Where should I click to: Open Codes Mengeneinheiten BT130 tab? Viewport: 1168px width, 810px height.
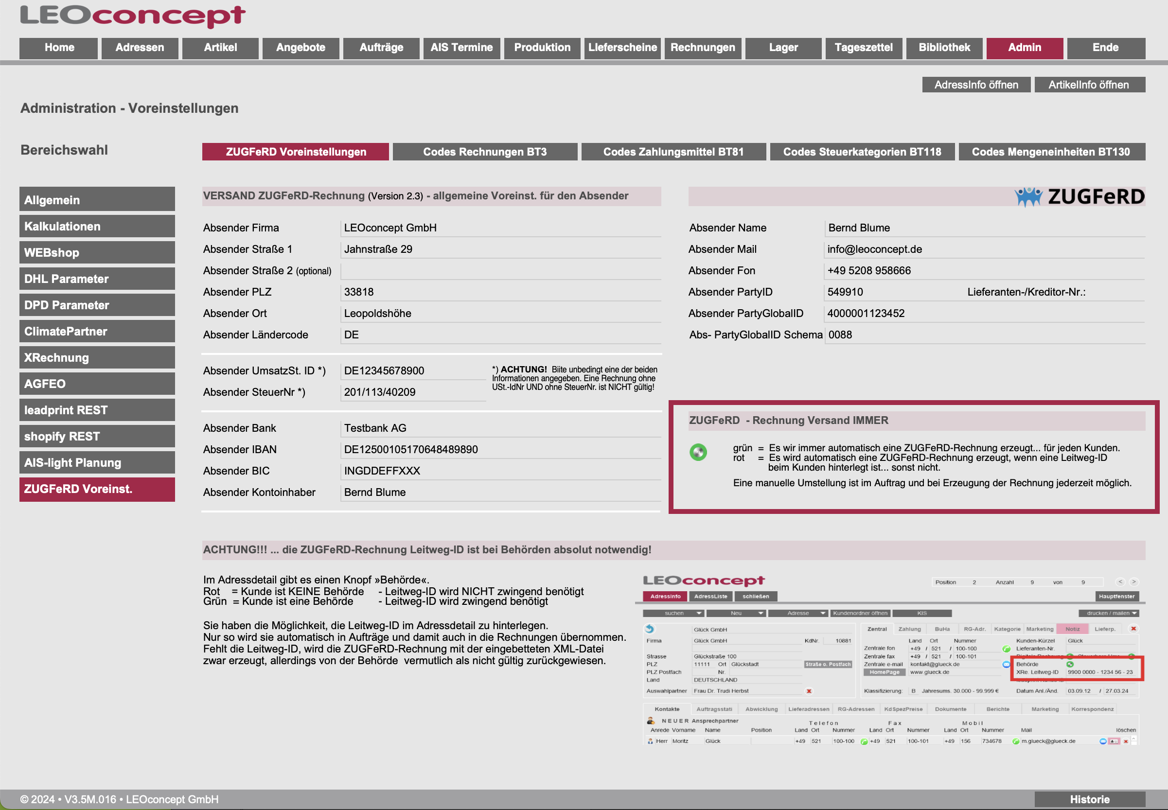coord(1051,152)
